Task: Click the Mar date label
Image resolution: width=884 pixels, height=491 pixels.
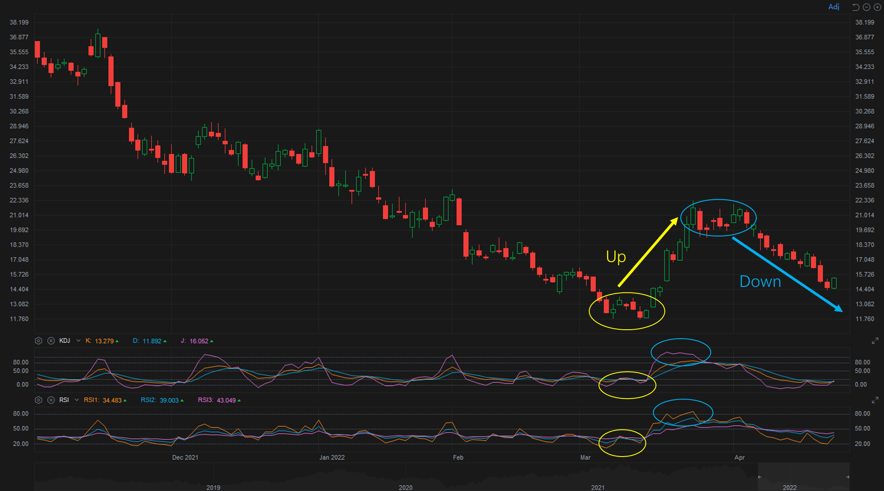Action: (x=585, y=457)
